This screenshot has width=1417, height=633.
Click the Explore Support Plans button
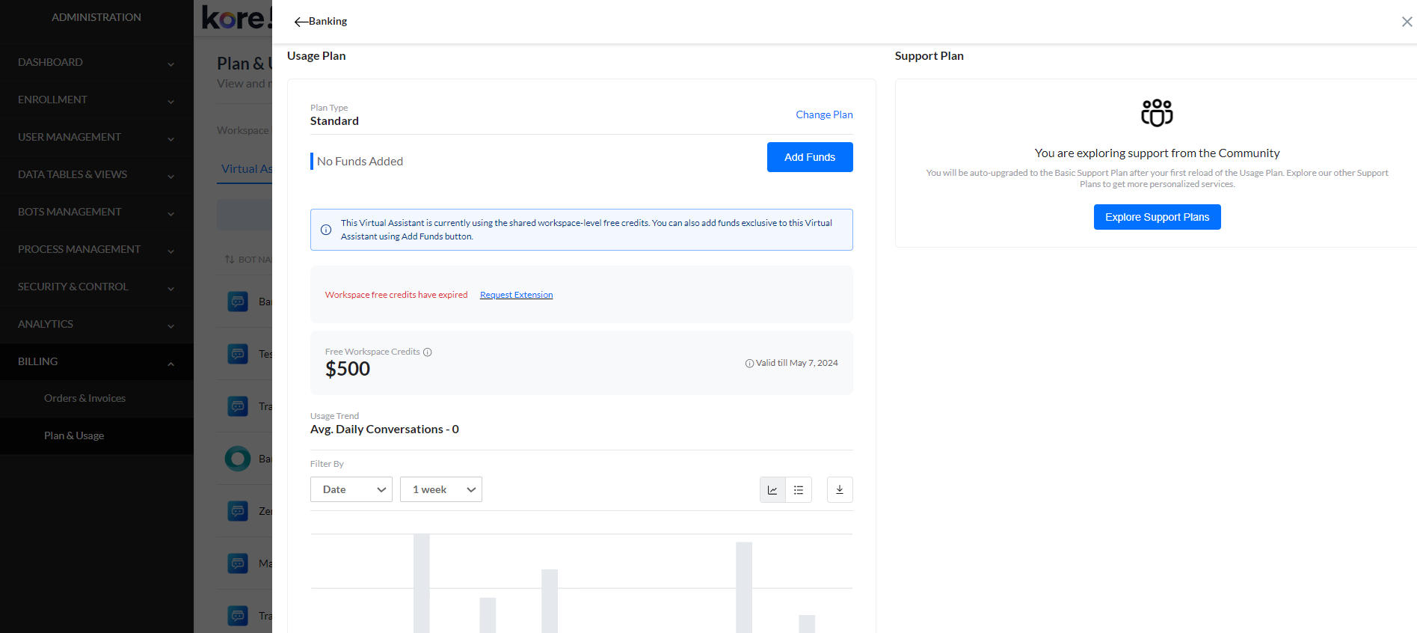click(x=1157, y=217)
